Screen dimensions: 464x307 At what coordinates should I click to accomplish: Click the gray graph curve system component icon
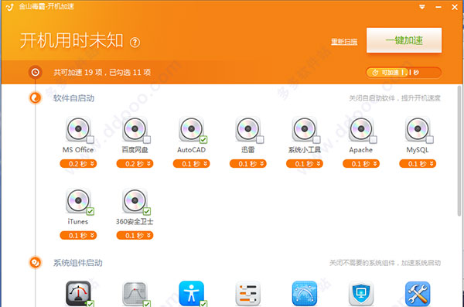pos(135,293)
